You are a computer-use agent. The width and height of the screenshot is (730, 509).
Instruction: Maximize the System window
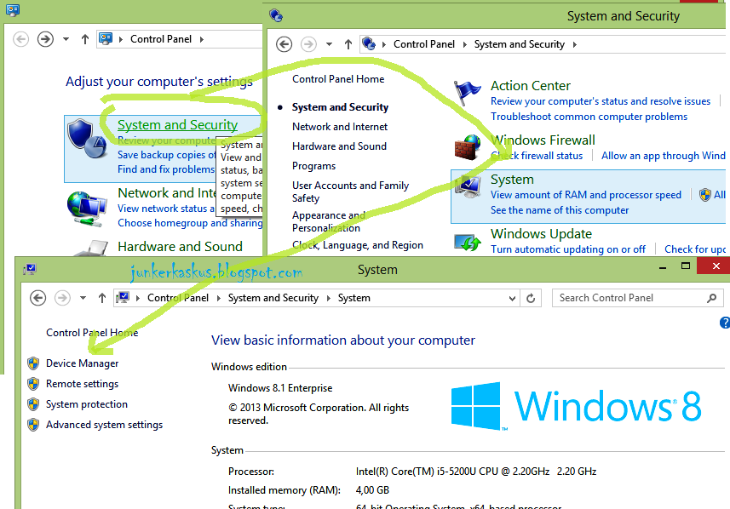[x=686, y=266]
